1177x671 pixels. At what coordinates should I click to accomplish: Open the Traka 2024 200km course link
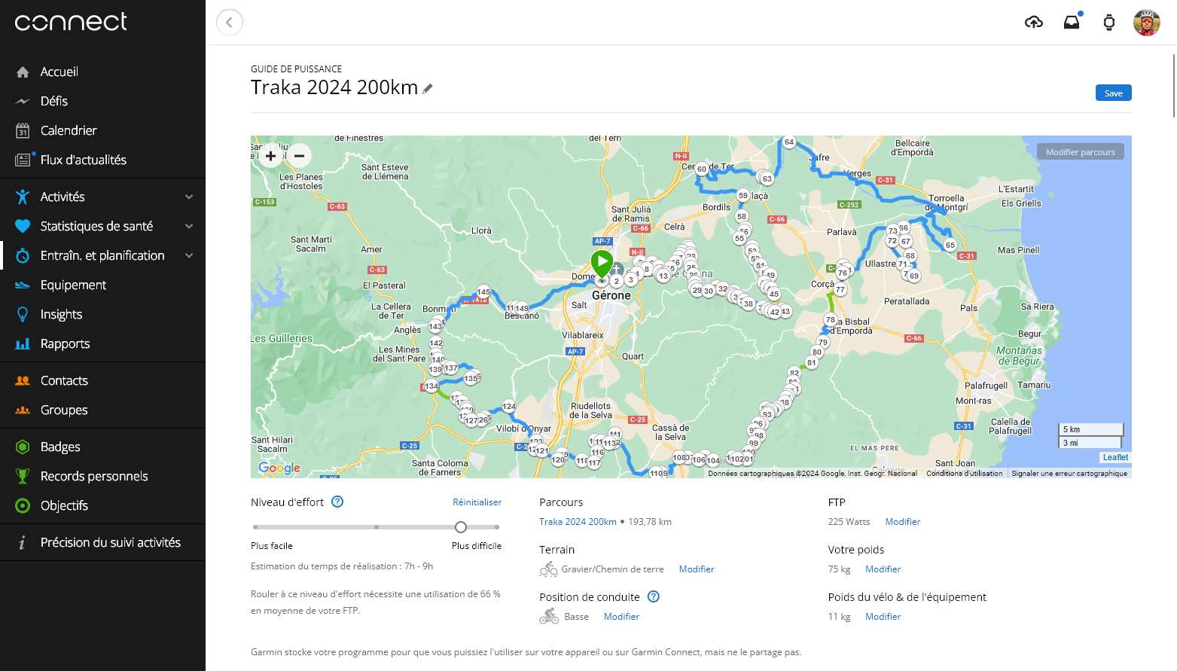[x=578, y=521]
